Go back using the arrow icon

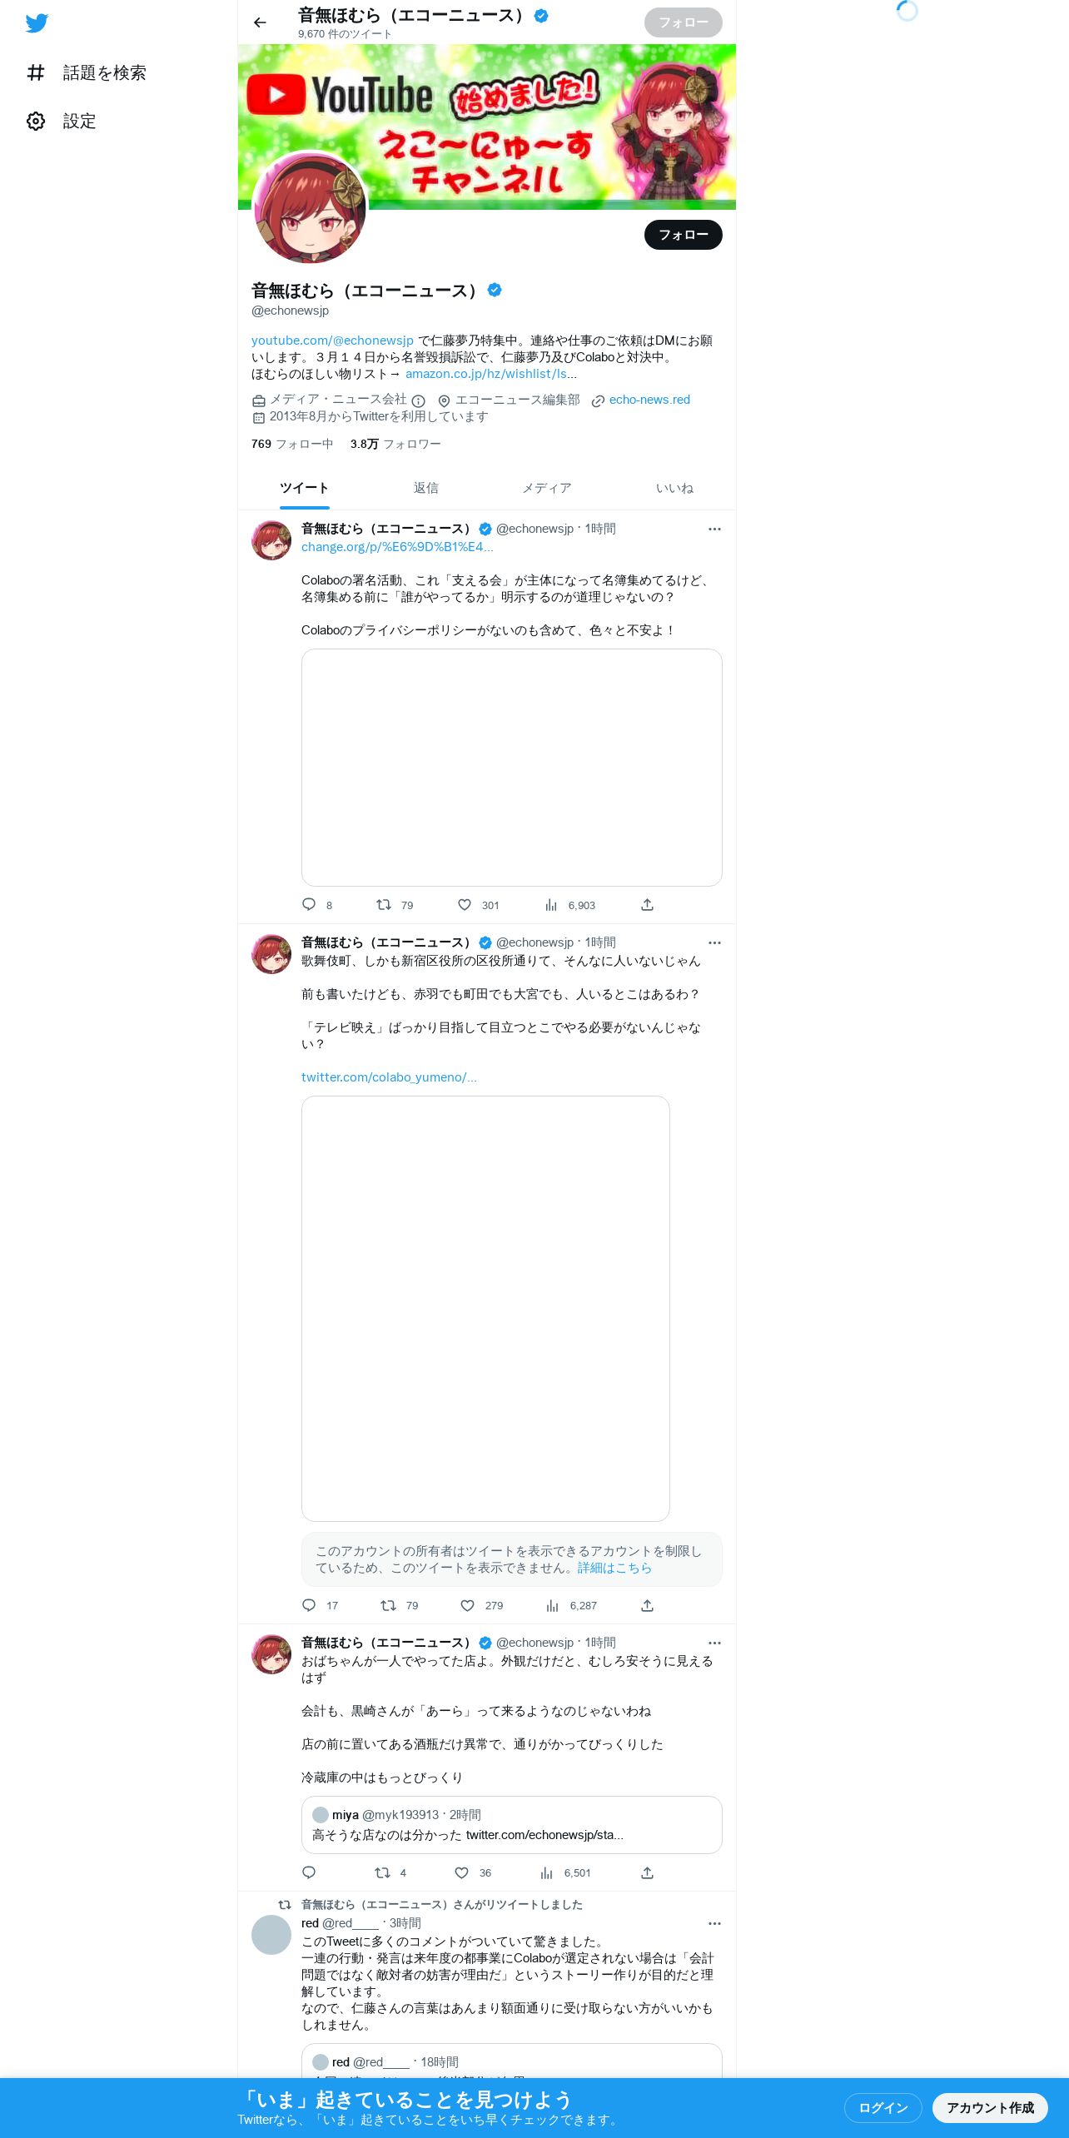pos(260,22)
